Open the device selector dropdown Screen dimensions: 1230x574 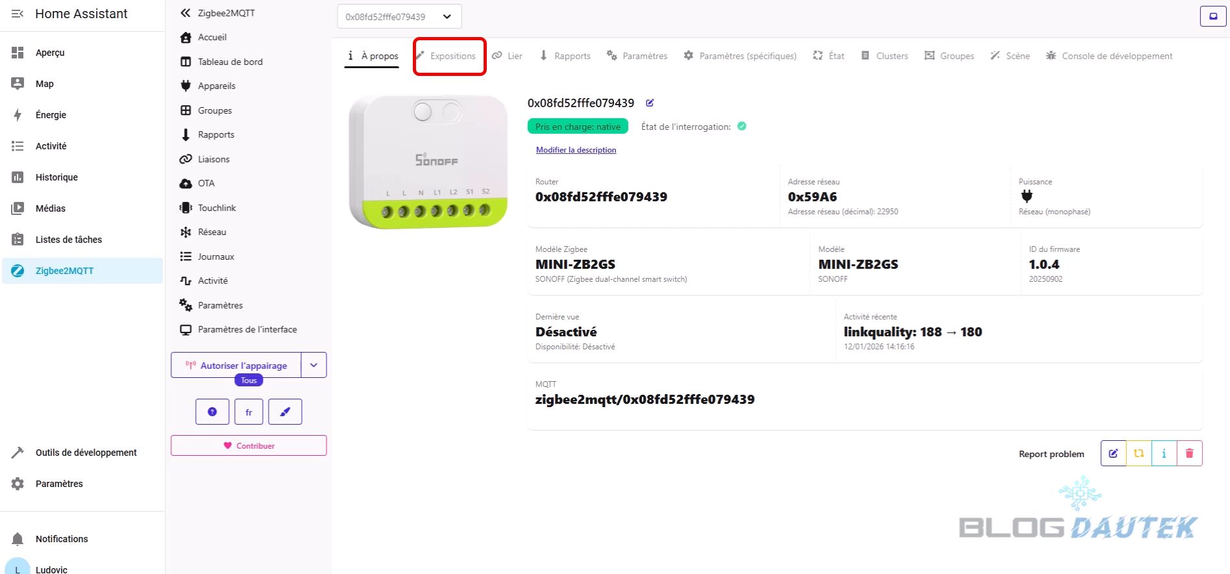click(x=399, y=17)
